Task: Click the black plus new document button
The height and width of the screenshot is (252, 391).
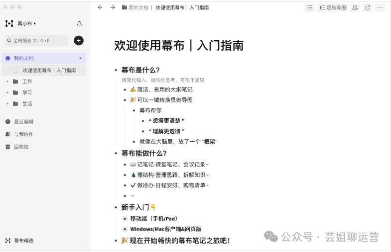Action: 79,41
